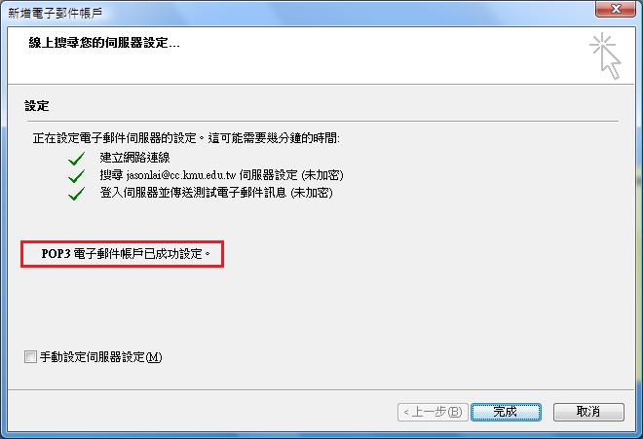Click the 完成 button to finish setup
Viewport: 643px width, 439px height.
tap(506, 412)
